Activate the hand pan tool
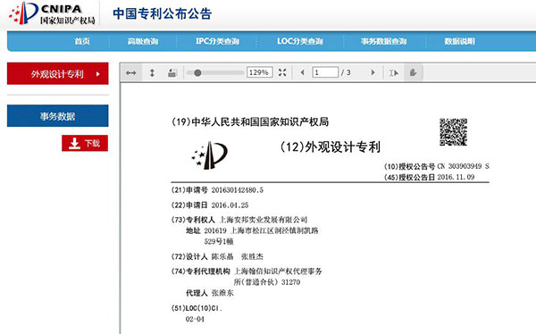Viewport: 536px width, 334px height. [x=414, y=73]
